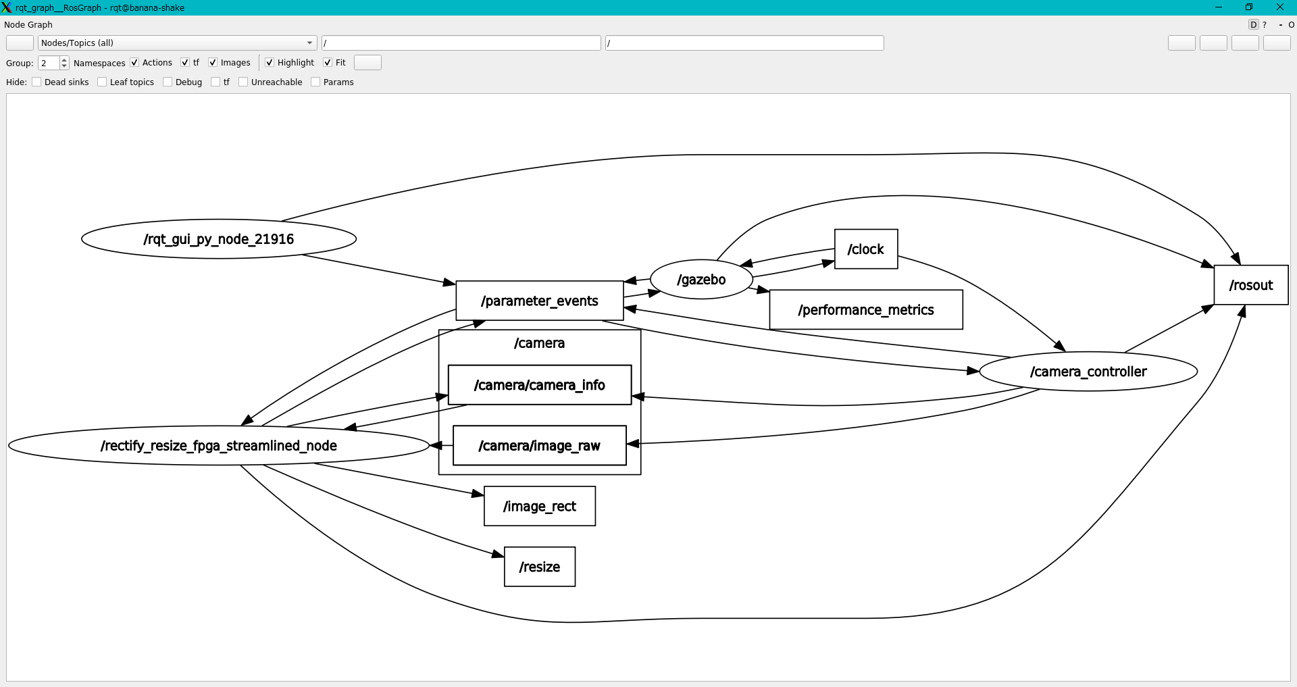1297x687 pixels.
Task: Focus the node namespace filter field
Action: pyautogui.click(x=461, y=43)
